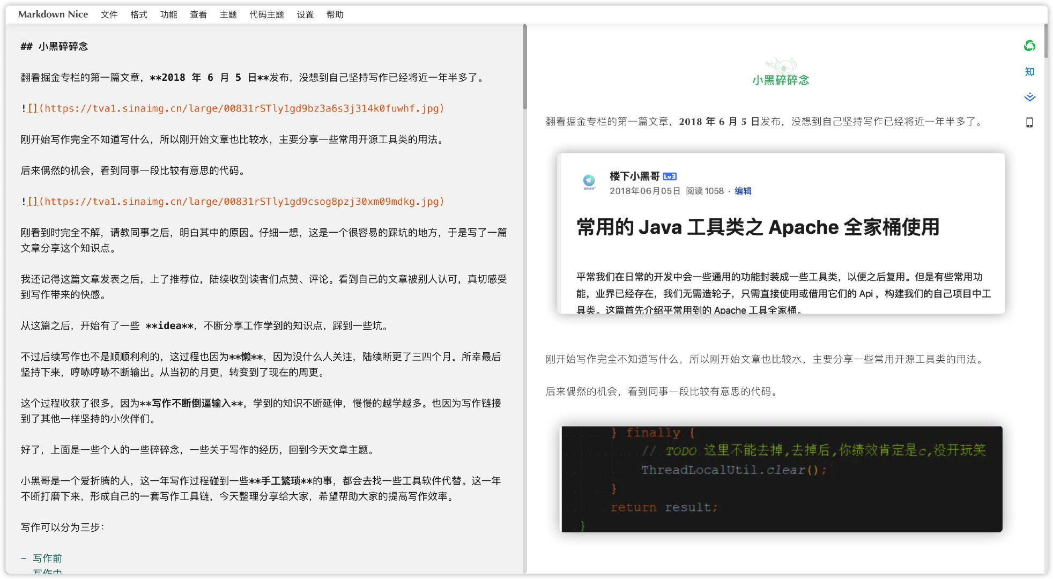This screenshot has height=579, width=1053.
Task: Open the 查看 menu
Action: 198,14
